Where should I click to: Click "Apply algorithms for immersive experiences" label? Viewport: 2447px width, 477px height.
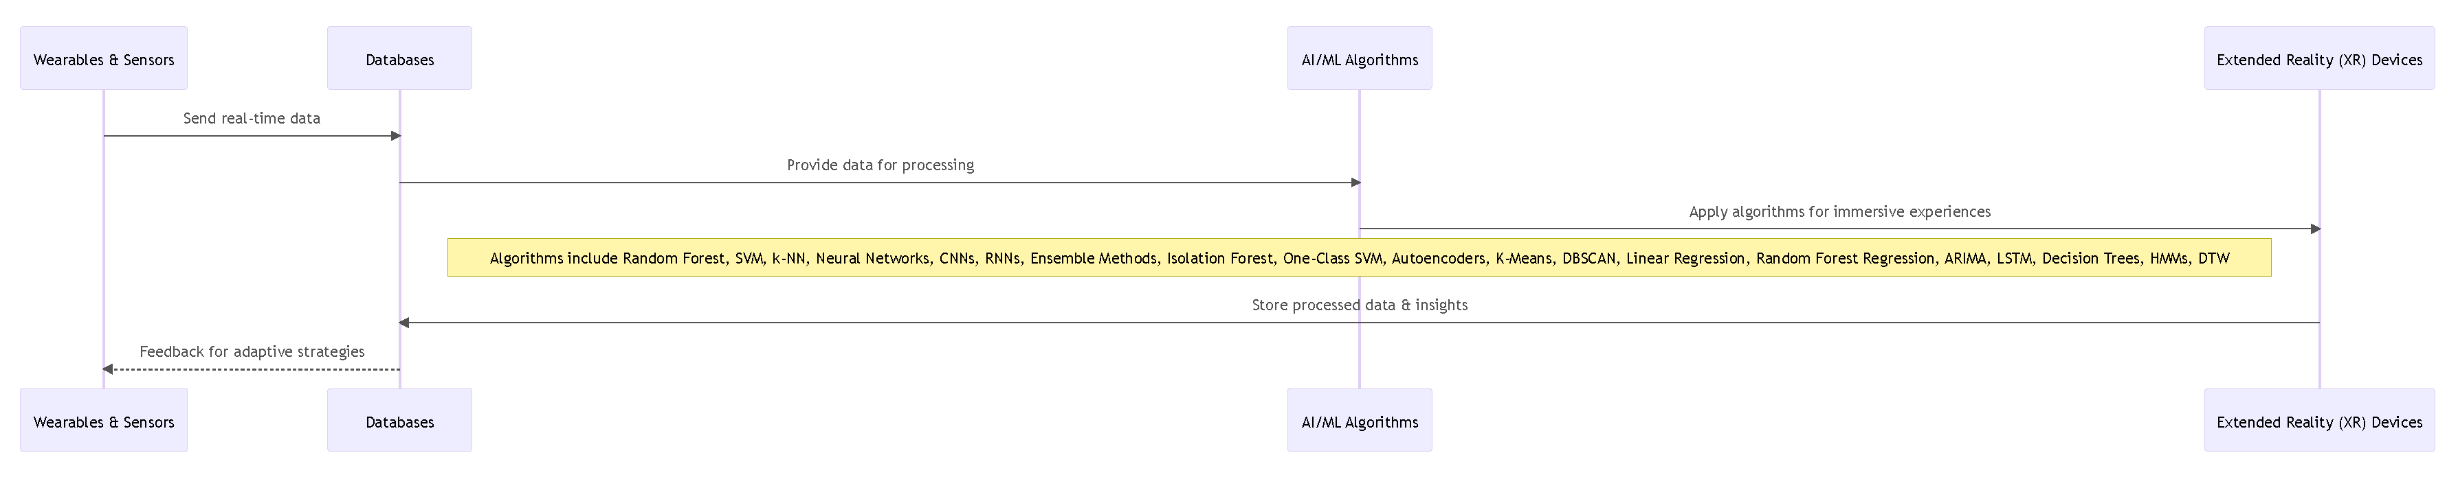[1839, 211]
